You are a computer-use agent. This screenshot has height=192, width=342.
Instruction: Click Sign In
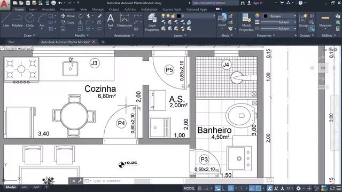(x=255, y=3)
